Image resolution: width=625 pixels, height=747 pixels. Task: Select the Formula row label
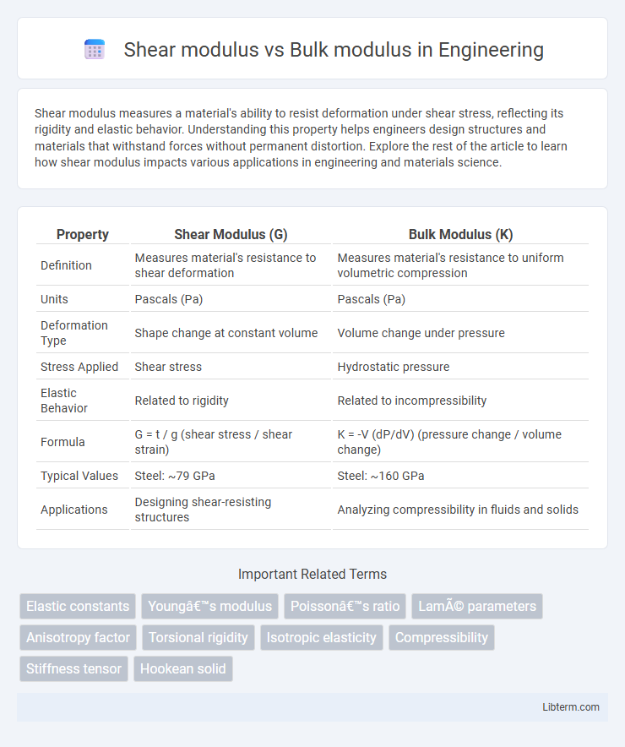pos(62,442)
